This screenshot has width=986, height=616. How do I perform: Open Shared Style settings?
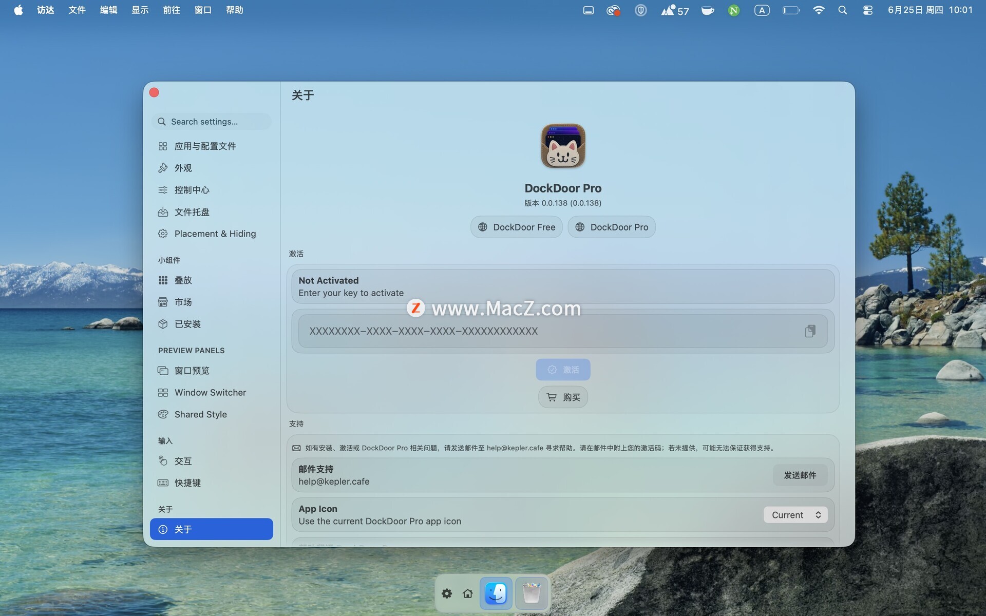(x=211, y=414)
